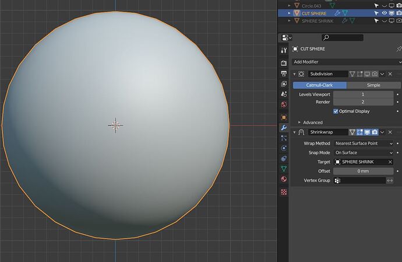Viewport: 402px width, 262px height.
Task: Click the Levels Viewport value field
Action: 363,95
